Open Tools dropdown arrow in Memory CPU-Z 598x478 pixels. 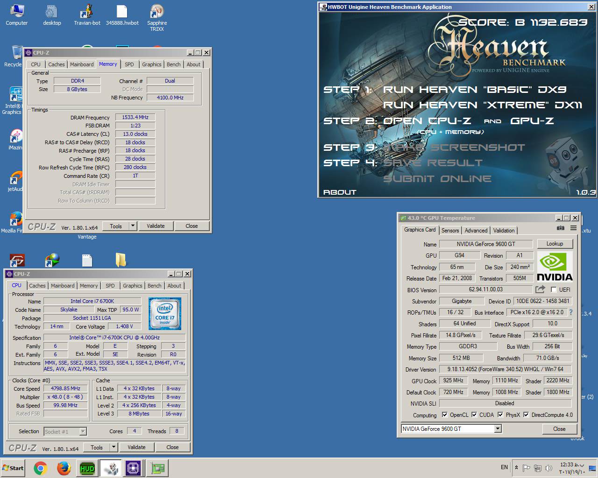pos(133,226)
